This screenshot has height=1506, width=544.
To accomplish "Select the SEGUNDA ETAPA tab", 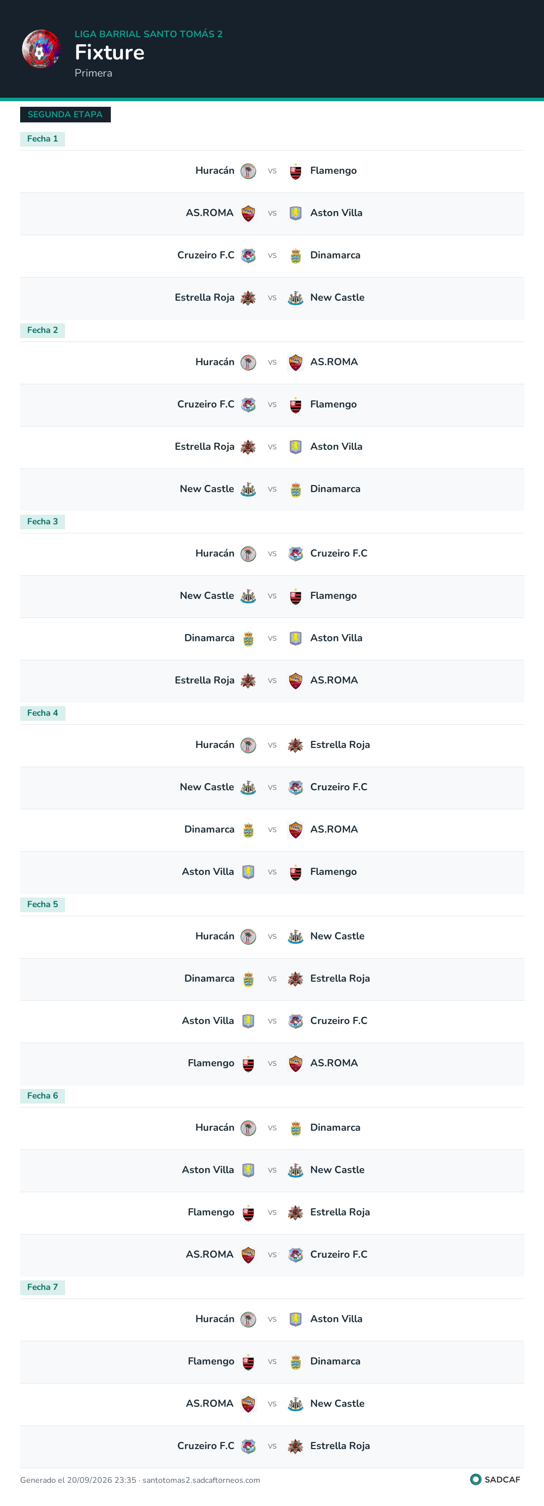I will [x=65, y=115].
